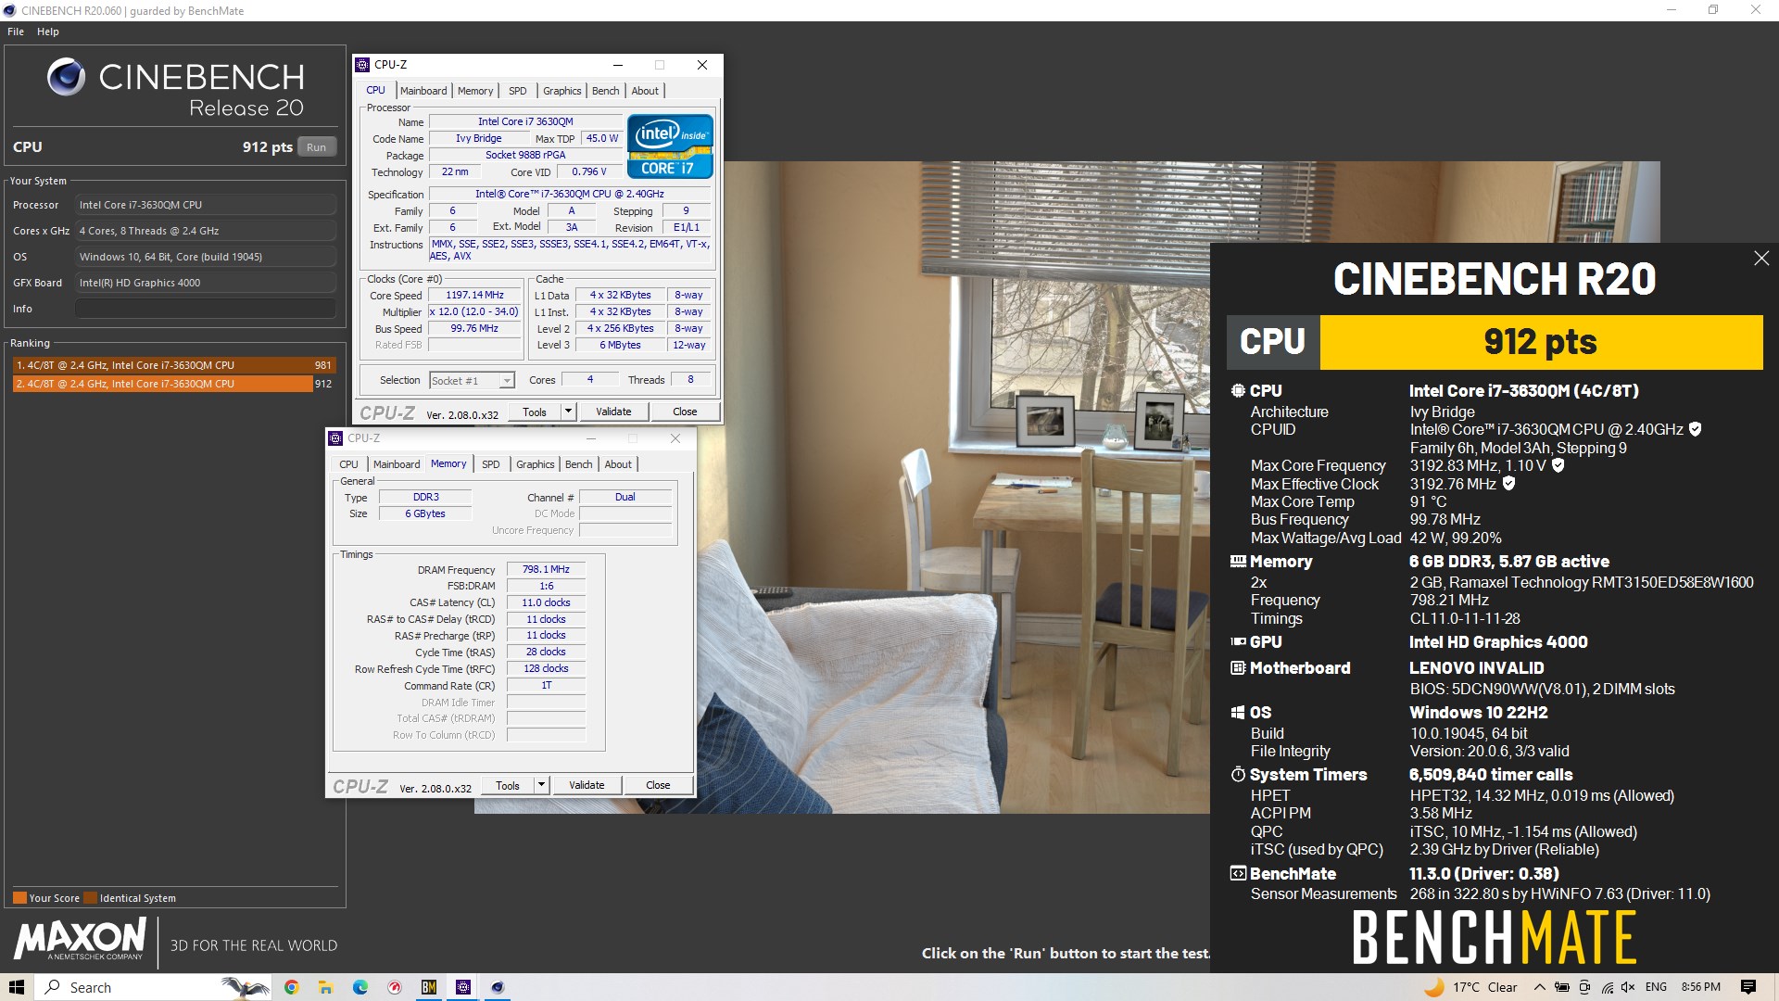The image size is (1779, 1001).
Task: Open the Meet Now camera tray icon
Action: 1584,987
